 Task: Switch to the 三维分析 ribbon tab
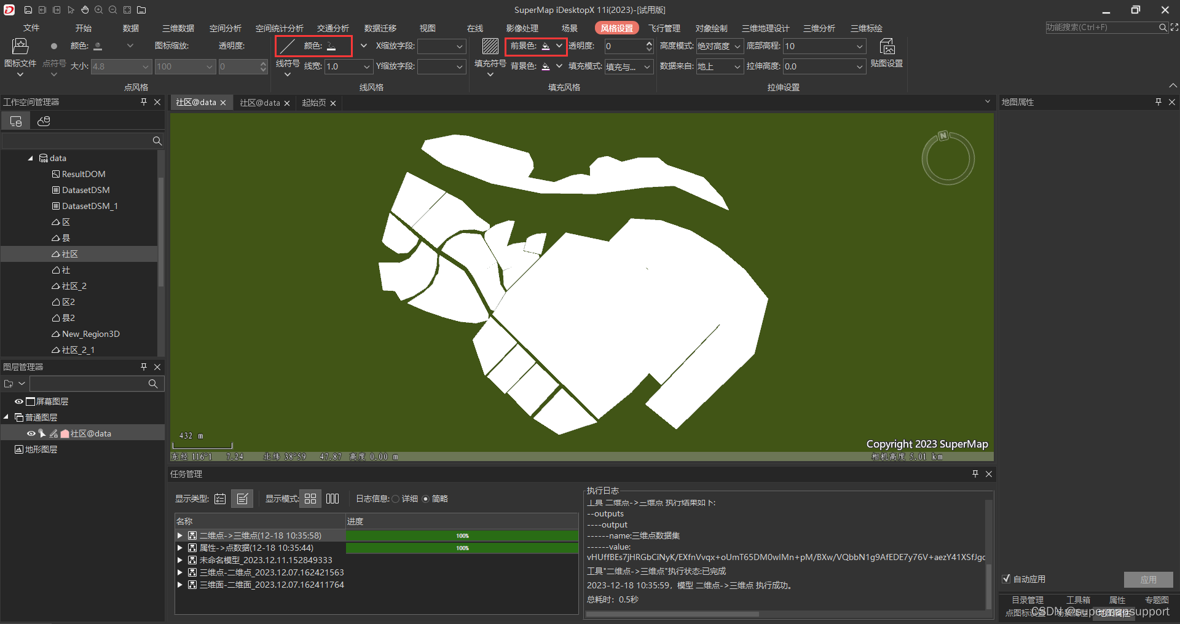point(819,28)
